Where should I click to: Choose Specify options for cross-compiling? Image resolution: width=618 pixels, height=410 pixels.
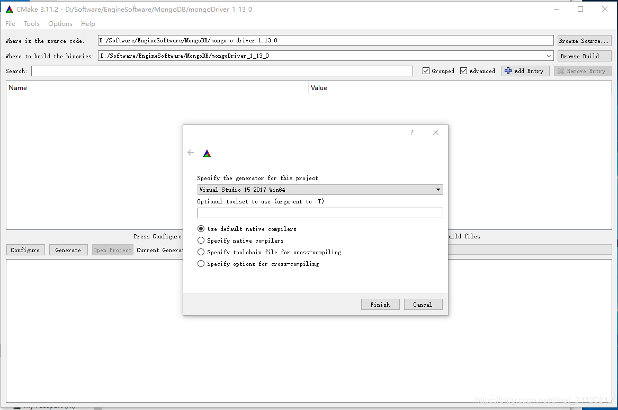[x=201, y=264]
